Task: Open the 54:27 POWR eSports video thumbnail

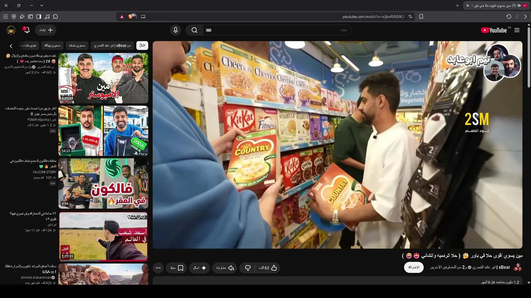Action: tap(103, 131)
